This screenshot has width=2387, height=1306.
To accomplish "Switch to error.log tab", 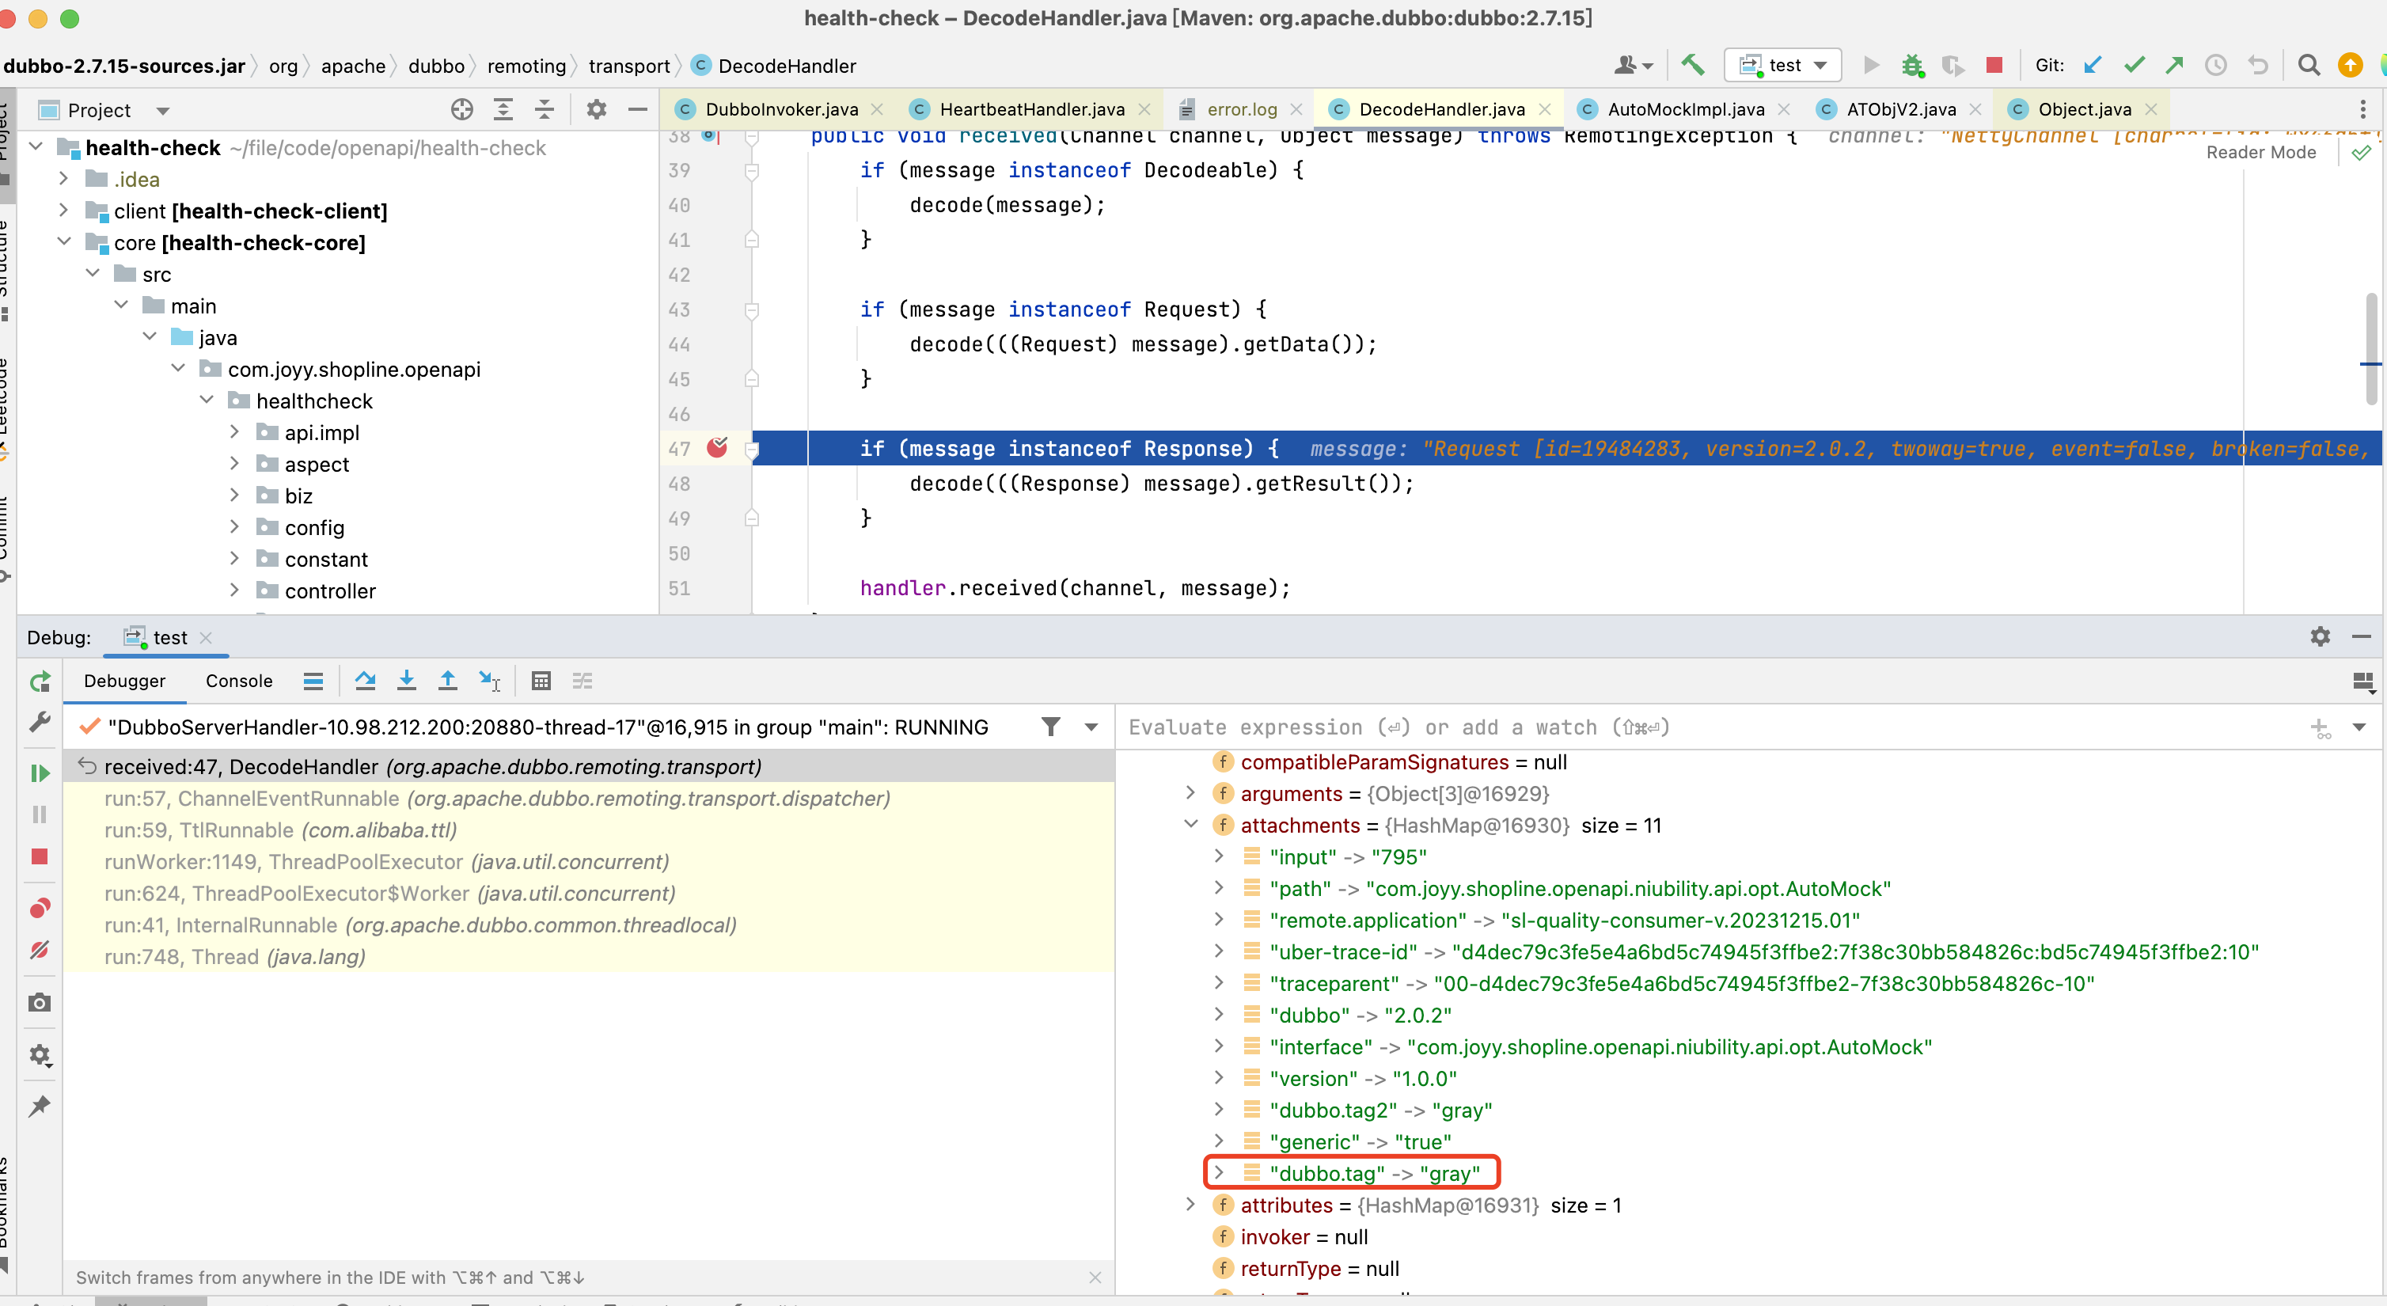I will point(1241,109).
